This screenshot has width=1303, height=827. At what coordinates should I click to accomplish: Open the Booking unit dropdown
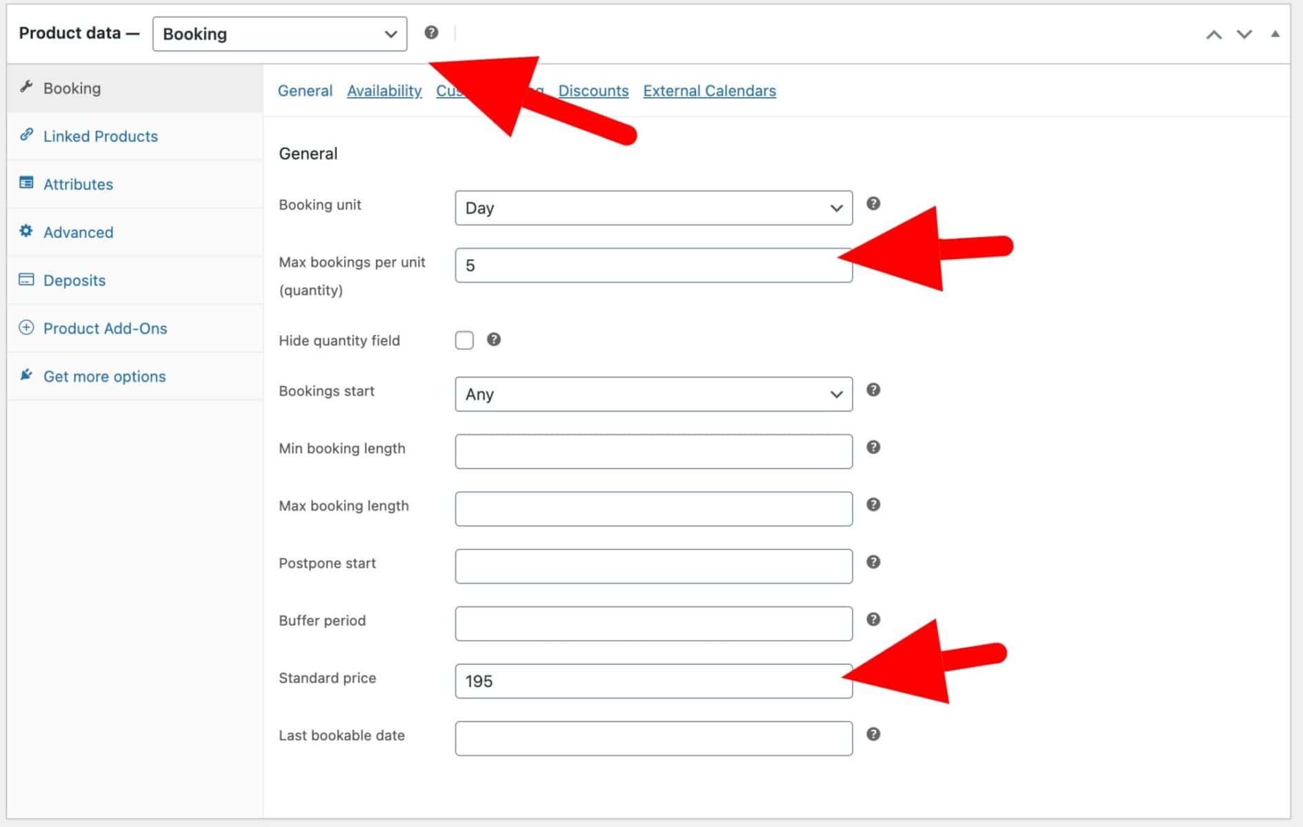click(x=653, y=207)
